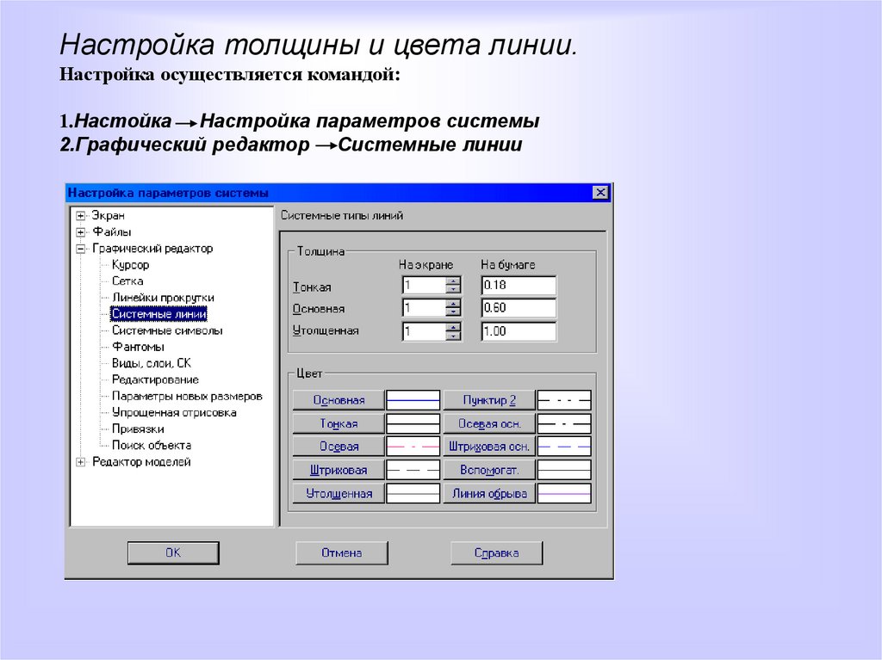Select Редактирование tree item
The height and width of the screenshot is (660, 882).
tap(155, 379)
